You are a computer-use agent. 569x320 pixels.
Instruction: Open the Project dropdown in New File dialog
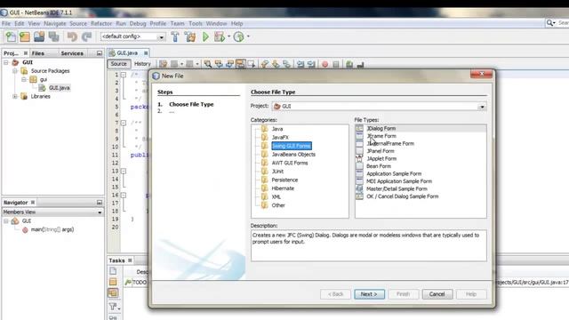click(x=482, y=107)
